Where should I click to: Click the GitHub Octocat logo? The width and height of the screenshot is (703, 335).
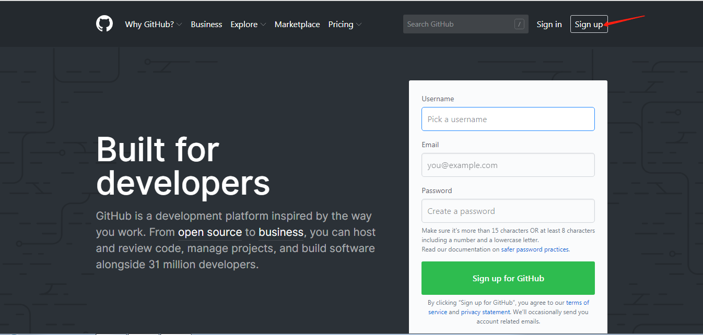pyautogui.click(x=104, y=24)
